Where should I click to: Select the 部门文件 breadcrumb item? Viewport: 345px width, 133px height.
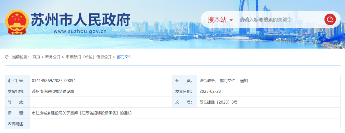pos(125,57)
